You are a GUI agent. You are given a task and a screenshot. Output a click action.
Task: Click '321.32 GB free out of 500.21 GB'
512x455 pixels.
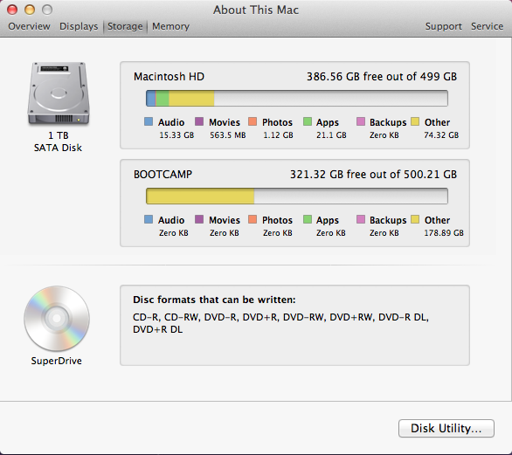coord(374,175)
